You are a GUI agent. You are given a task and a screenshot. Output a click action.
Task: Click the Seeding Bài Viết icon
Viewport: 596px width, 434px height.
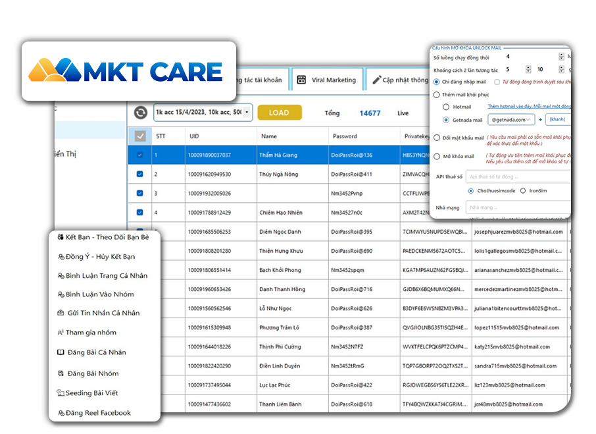tap(61, 393)
